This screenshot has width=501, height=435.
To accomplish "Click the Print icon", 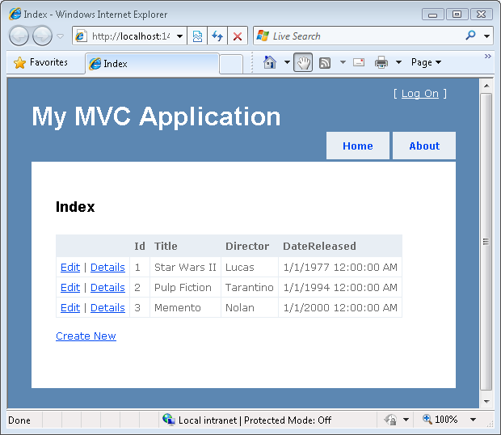I will coord(381,62).
